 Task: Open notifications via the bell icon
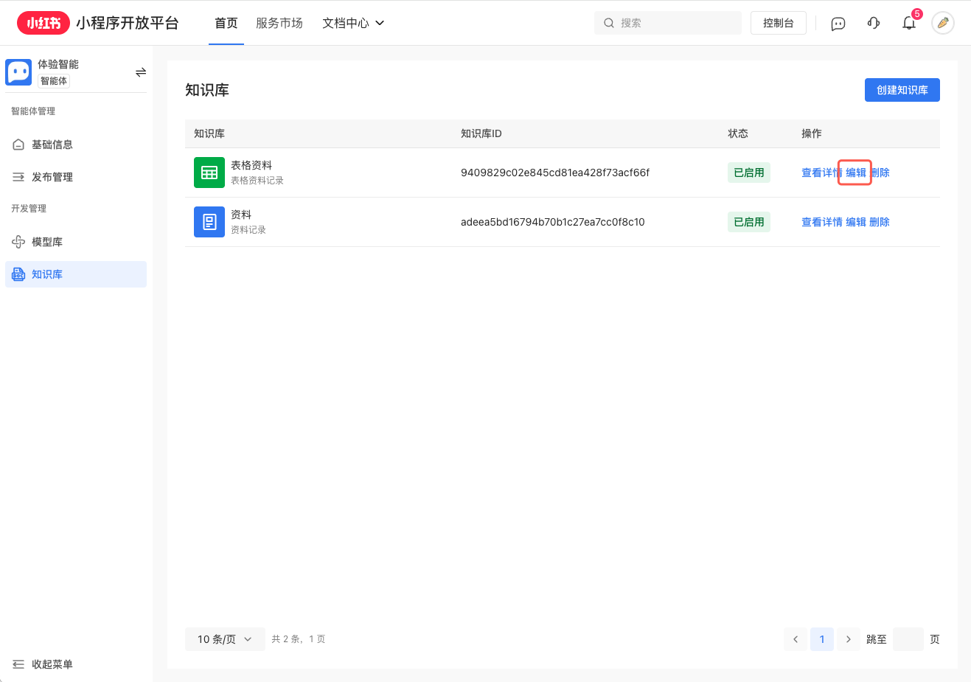point(909,23)
